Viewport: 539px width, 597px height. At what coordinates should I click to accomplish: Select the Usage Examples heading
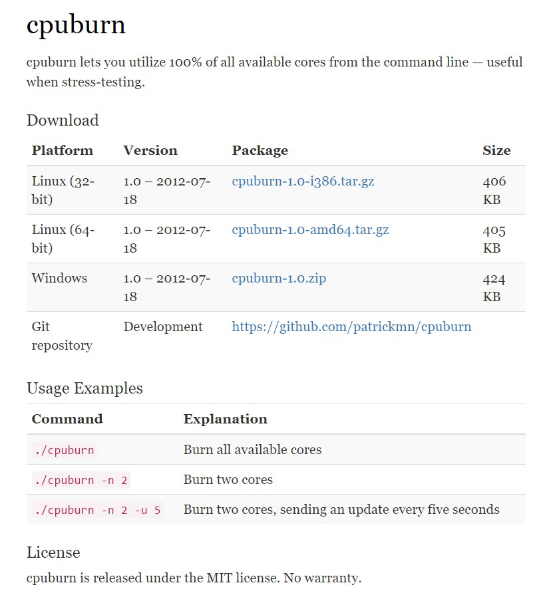click(x=85, y=388)
